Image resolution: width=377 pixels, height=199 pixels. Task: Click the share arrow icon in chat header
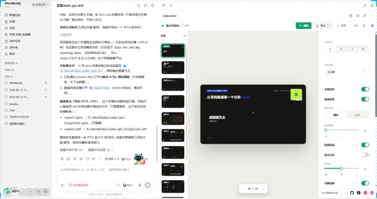[x=145, y=5]
